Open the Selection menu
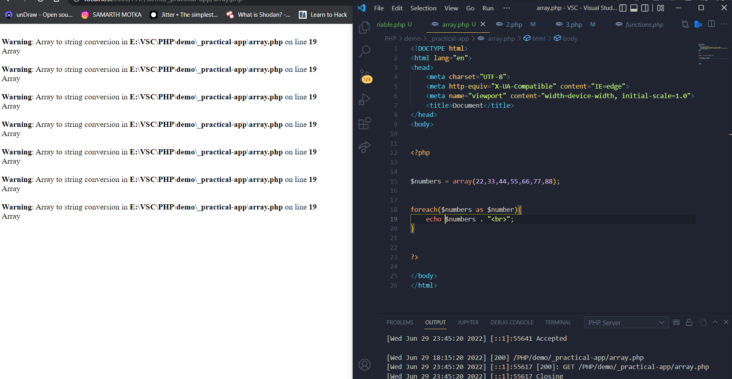 (x=423, y=8)
